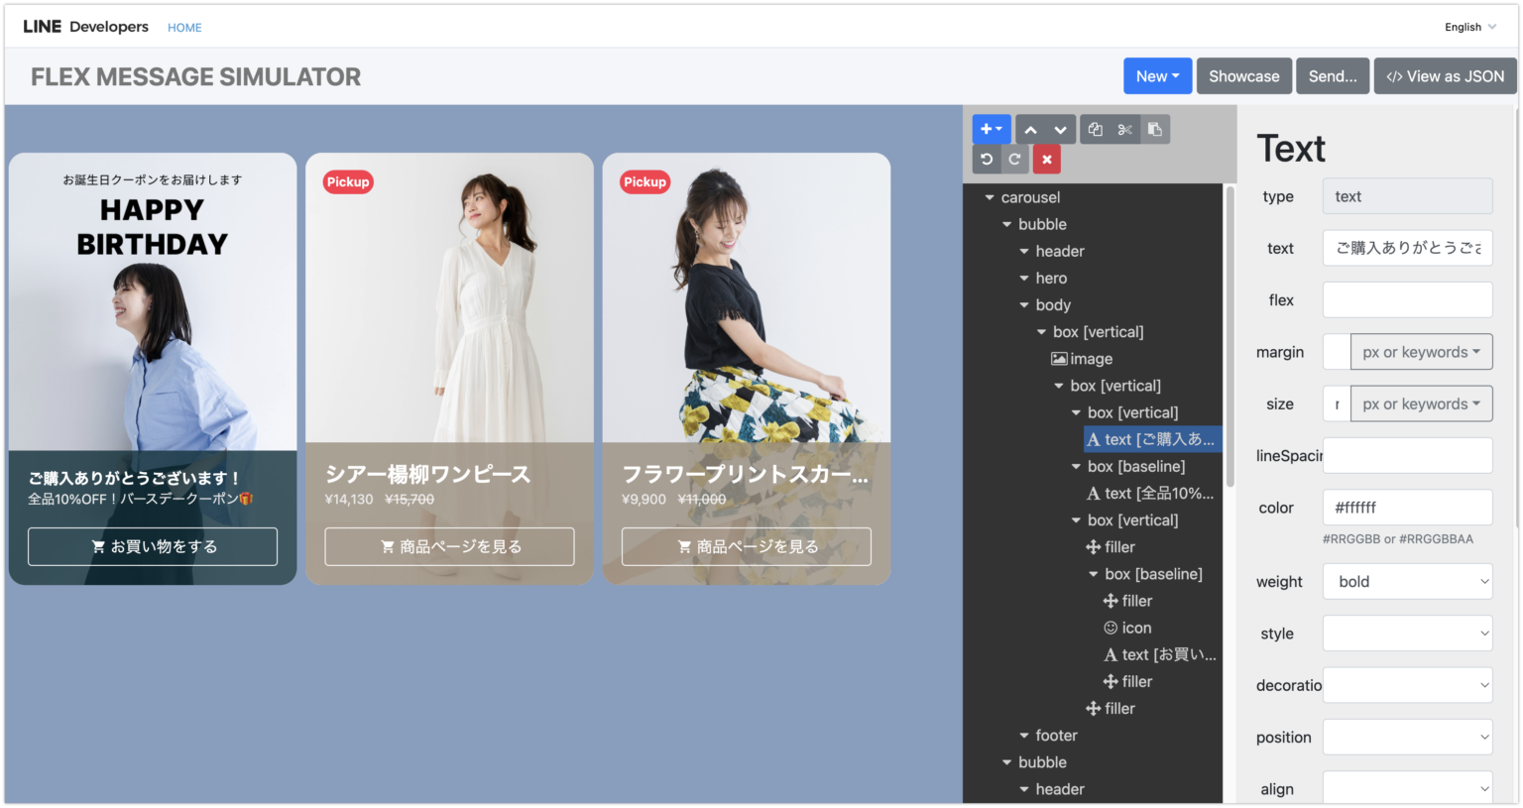
Task: Open the add element plus dropdown
Action: [x=992, y=130]
